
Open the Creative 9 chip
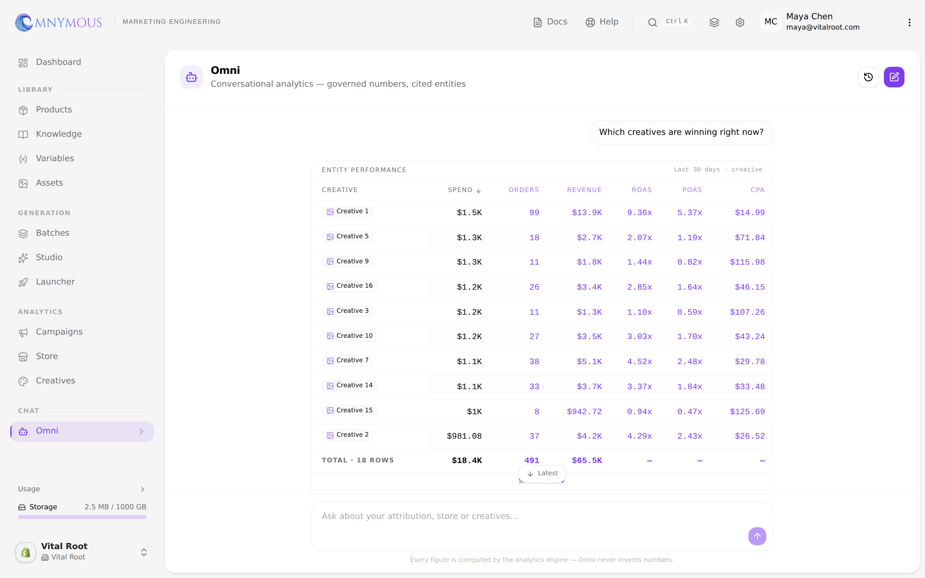348,261
